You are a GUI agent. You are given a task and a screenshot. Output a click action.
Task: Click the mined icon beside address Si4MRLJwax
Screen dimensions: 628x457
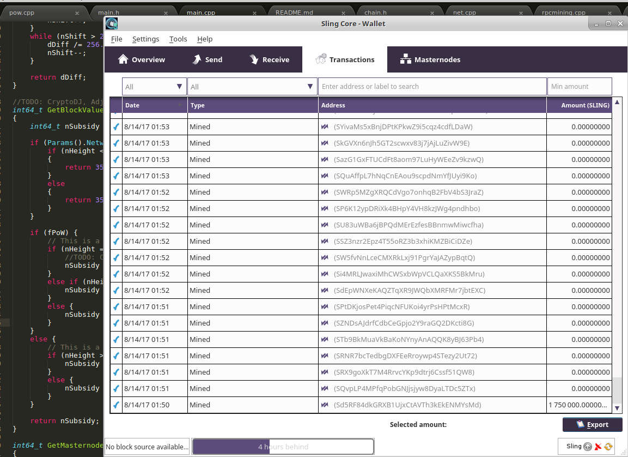pyautogui.click(x=325, y=274)
